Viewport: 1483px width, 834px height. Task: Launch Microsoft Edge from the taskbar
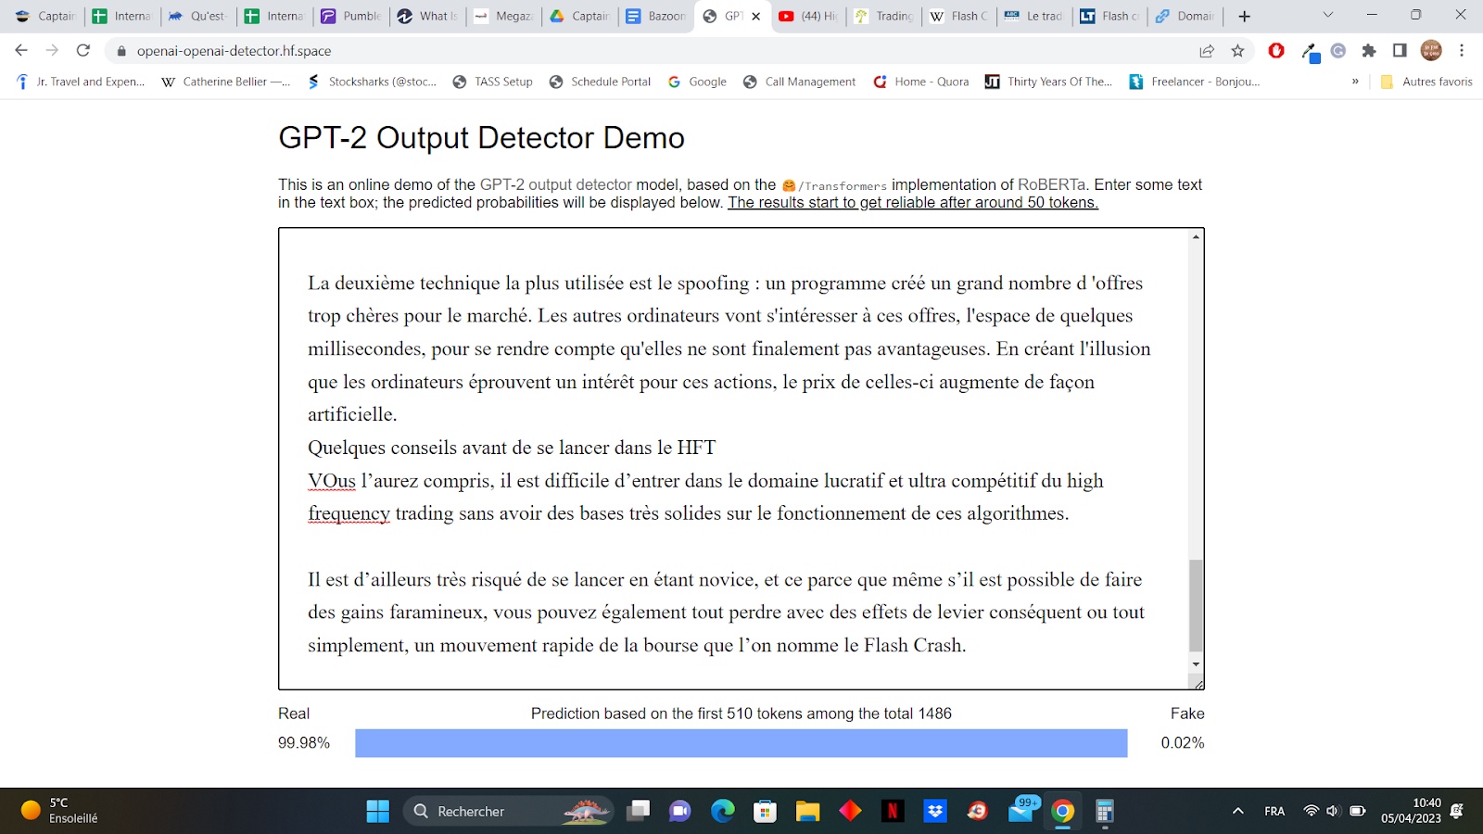pyautogui.click(x=722, y=812)
